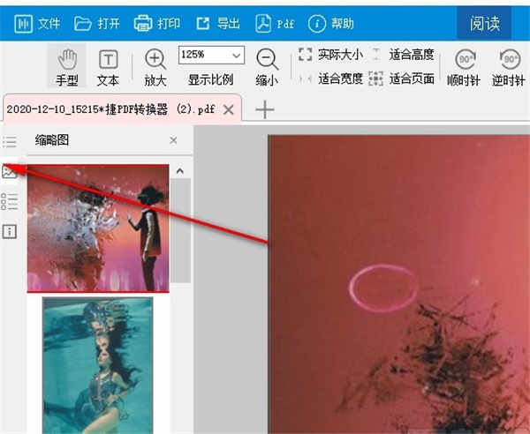
Task: Switch to the 阅读 (Read) tab
Action: point(484,24)
